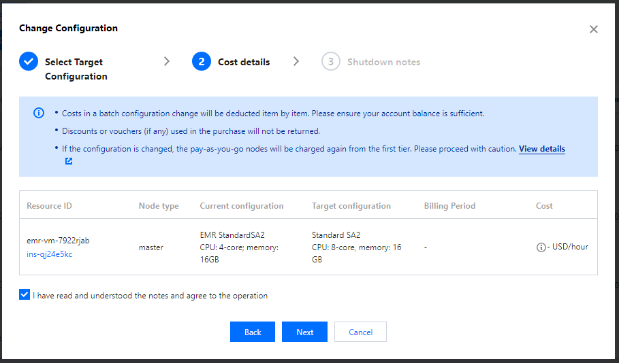
Task: Click the step 1 completed checkmark icon
Action: (29, 62)
